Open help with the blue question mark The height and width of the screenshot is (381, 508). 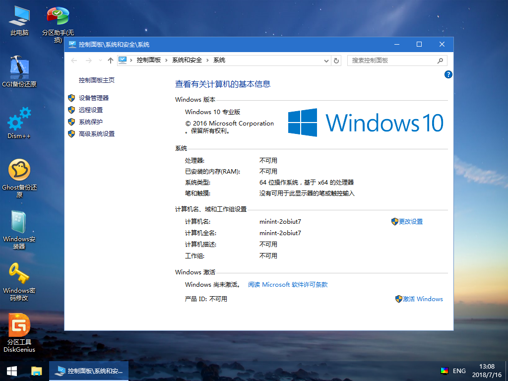coord(448,74)
